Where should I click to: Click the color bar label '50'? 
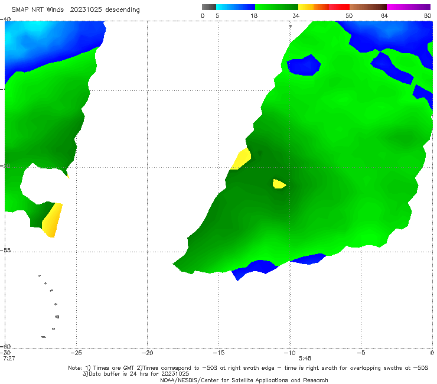tap(349, 16)
